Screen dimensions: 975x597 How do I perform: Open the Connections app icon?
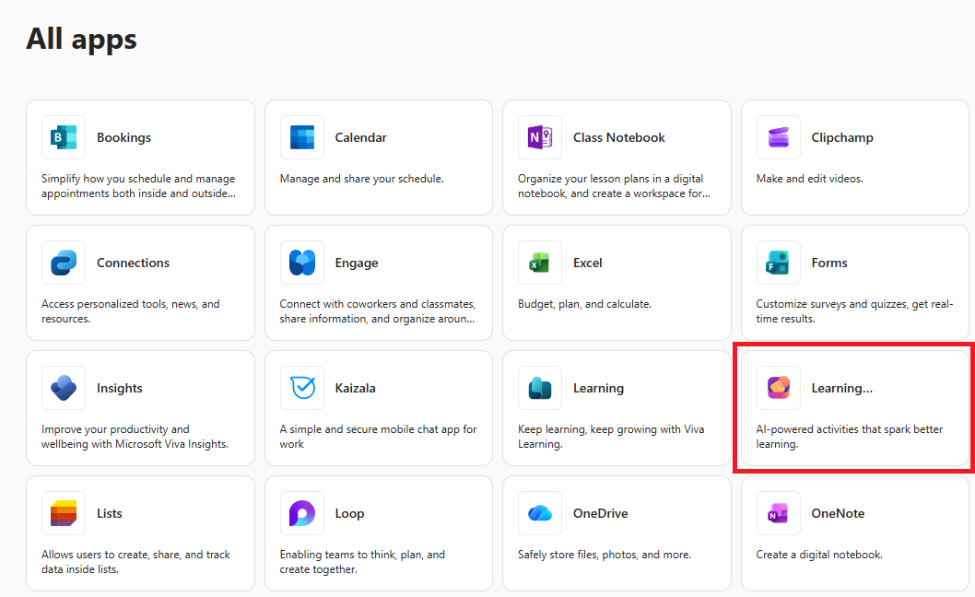(x=64, y=263)
